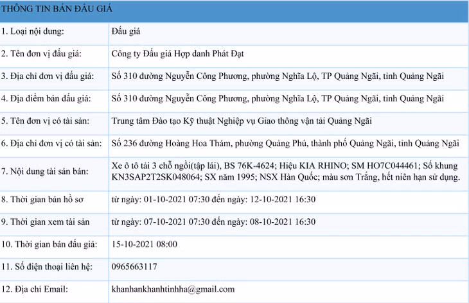Viewport: 469px width, 303px height.
Task: Click the email address khanhankhanhtinhha@gmail.com
Action: (173, 289)
